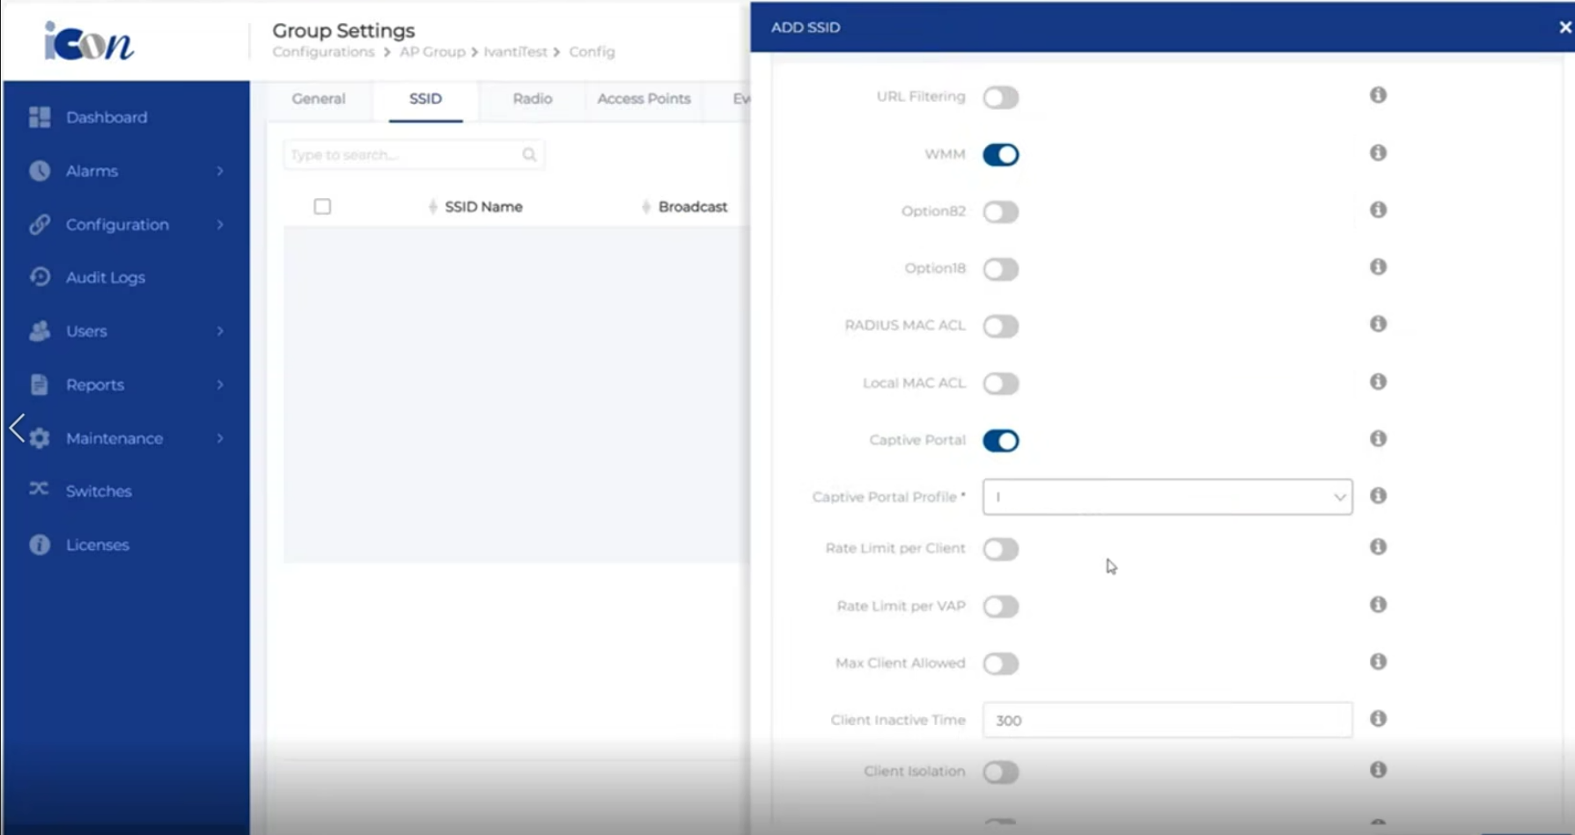Enable the Rate Limit per Client toggle
The height and width of the screenshot is (835, 1575).
(x=1001, y=549)
